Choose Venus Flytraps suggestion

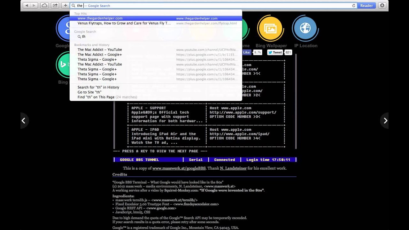click(x=156, y=23)
